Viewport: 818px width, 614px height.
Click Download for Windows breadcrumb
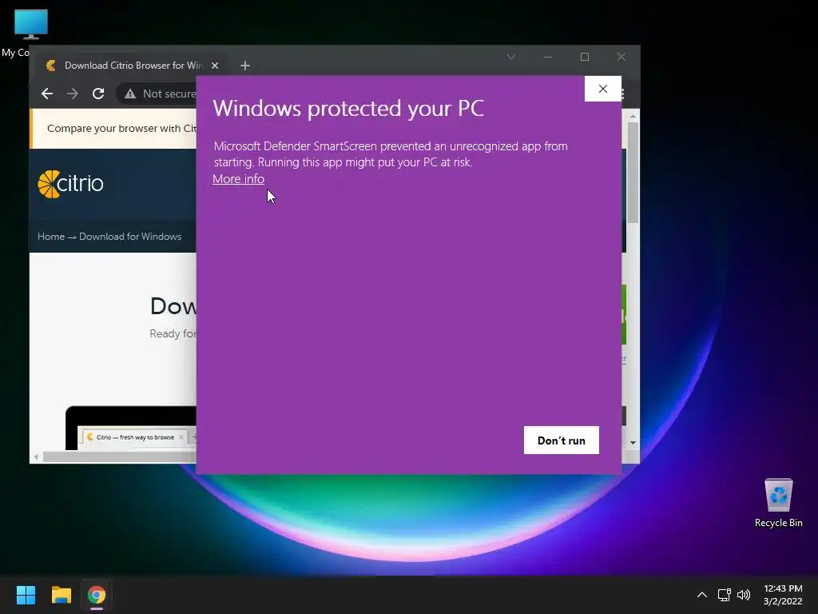tap(130, 237)
